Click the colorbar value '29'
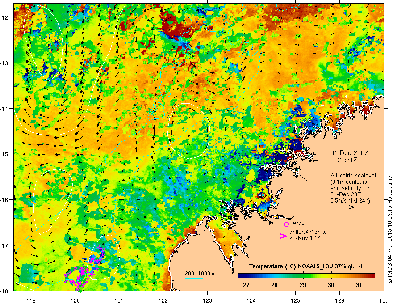The width and height of the screenshot is (393, 304). click(303, 285)
